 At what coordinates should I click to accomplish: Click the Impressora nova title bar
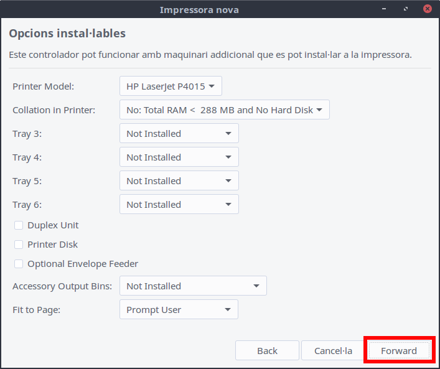click(199, 9)
